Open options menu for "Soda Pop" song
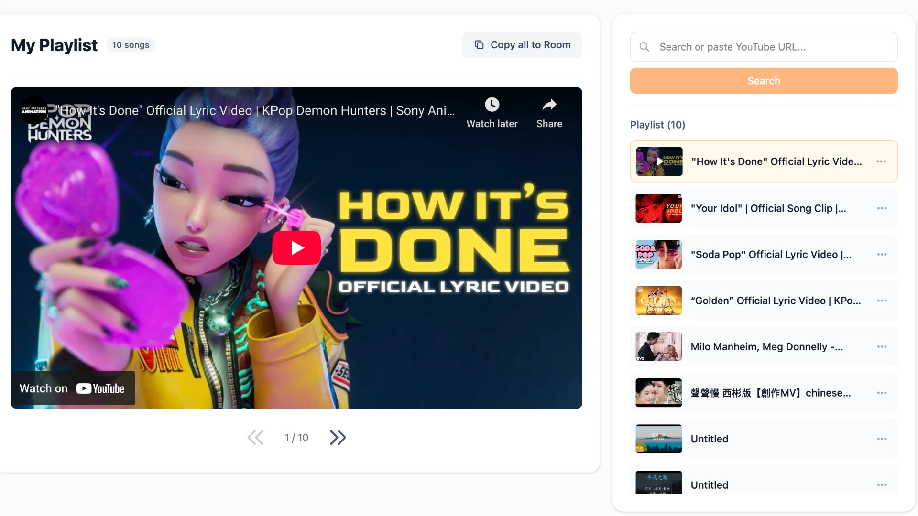Screen dimensions: 918x516 tap(882, 255)
